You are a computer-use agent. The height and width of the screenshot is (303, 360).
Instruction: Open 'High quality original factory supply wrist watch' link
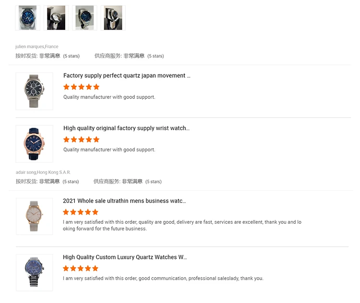click(x=126, y=128)
